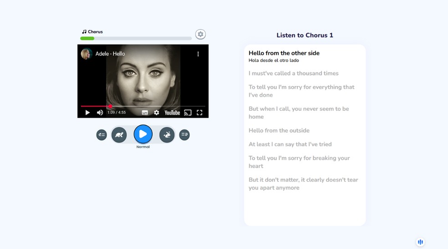Click lyric "But when I call, you never seem"

click(299, 113)
